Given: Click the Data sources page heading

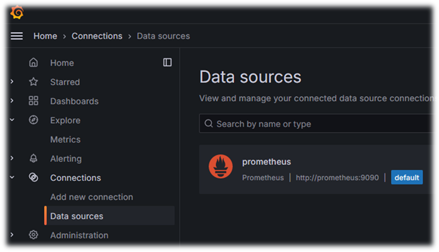Looking at the screenshot, I should point(250,77).
